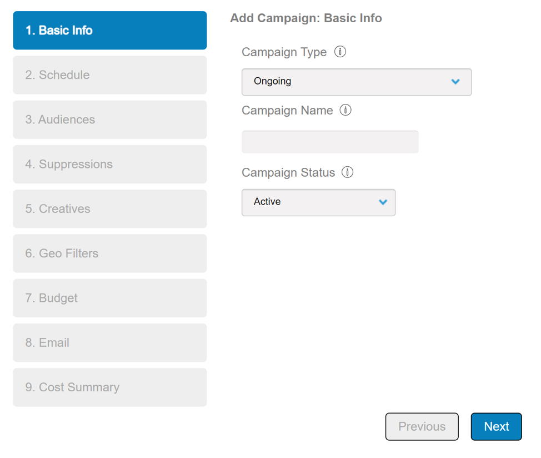Image resolution: width=541 pixels, height=458 pixels.
Task: Click the Campaign Status info icon
Action: [x=347, y=172]
